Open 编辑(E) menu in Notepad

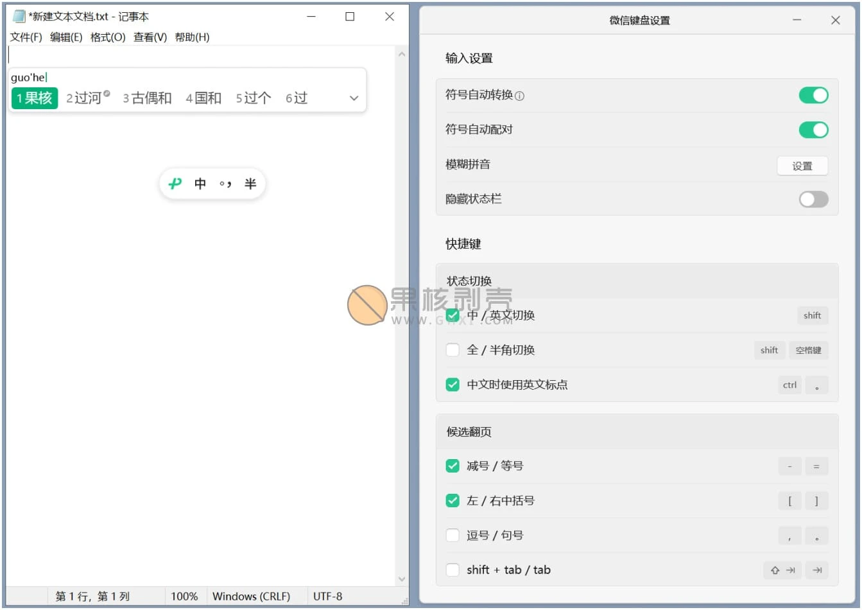click(x=66, y=37)
